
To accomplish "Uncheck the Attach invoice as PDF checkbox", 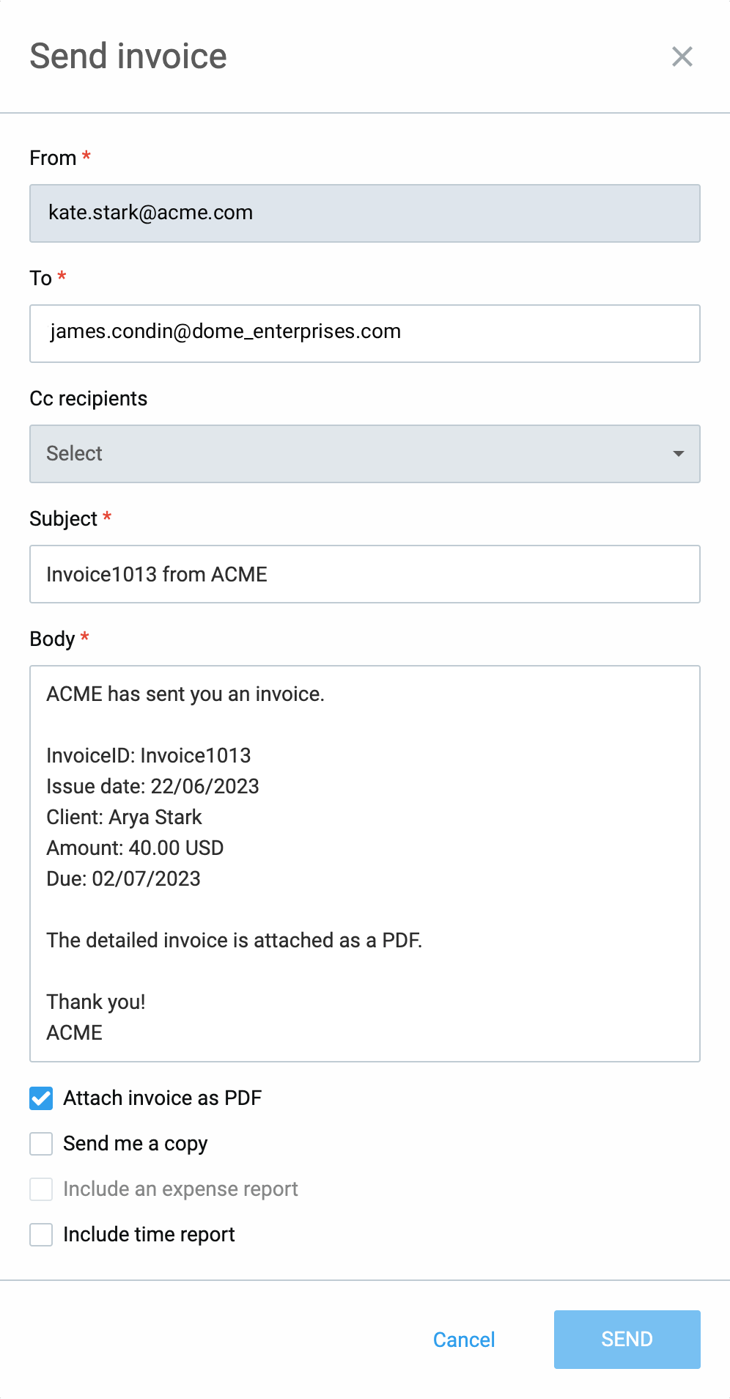I will click(41, 1098).
